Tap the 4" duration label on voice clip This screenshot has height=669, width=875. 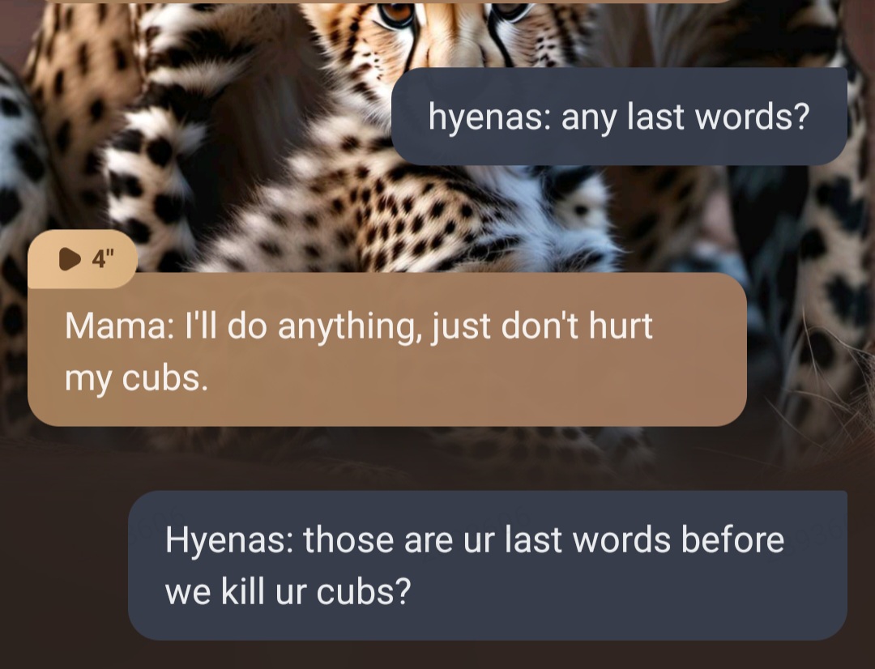pos(103,259)
